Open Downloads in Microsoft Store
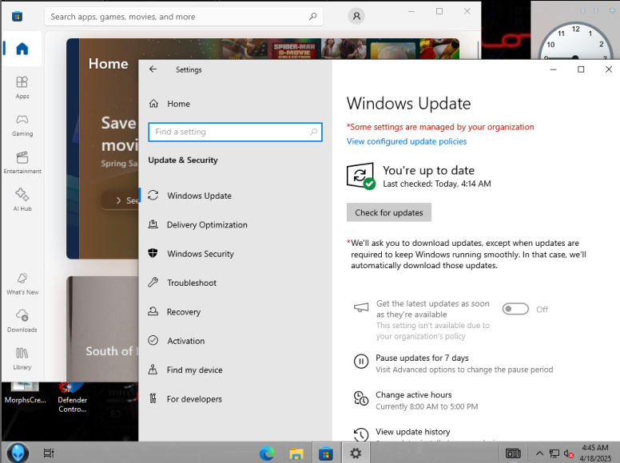Image resolution: width=620 pixels, height=463 pixels. (x=22, y=321)
